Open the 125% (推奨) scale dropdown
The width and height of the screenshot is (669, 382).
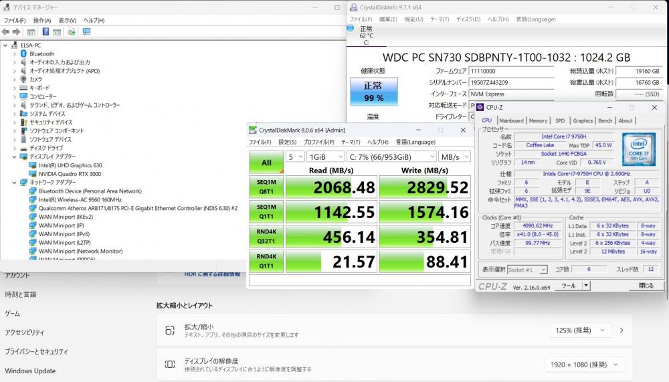[580, 330]
